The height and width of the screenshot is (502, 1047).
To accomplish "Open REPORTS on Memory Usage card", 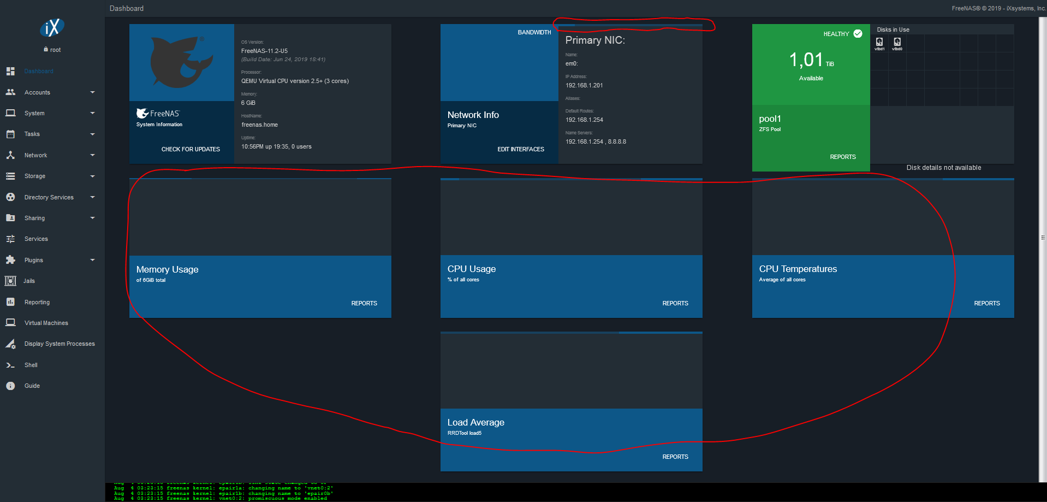I will click(x=364, y=303).
